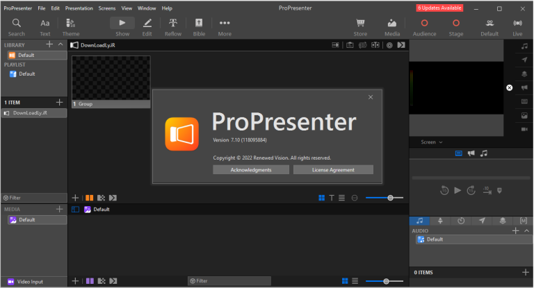Add a new library with plus icon
Screen dimensions: 534x288
pos(49,44)
